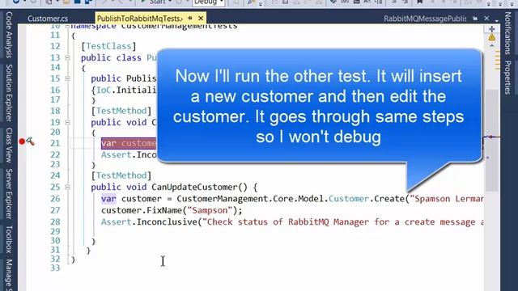Keep the RabbitMQMessagePublis preview tab open
The image size is (518, 291).
(475, 19)
